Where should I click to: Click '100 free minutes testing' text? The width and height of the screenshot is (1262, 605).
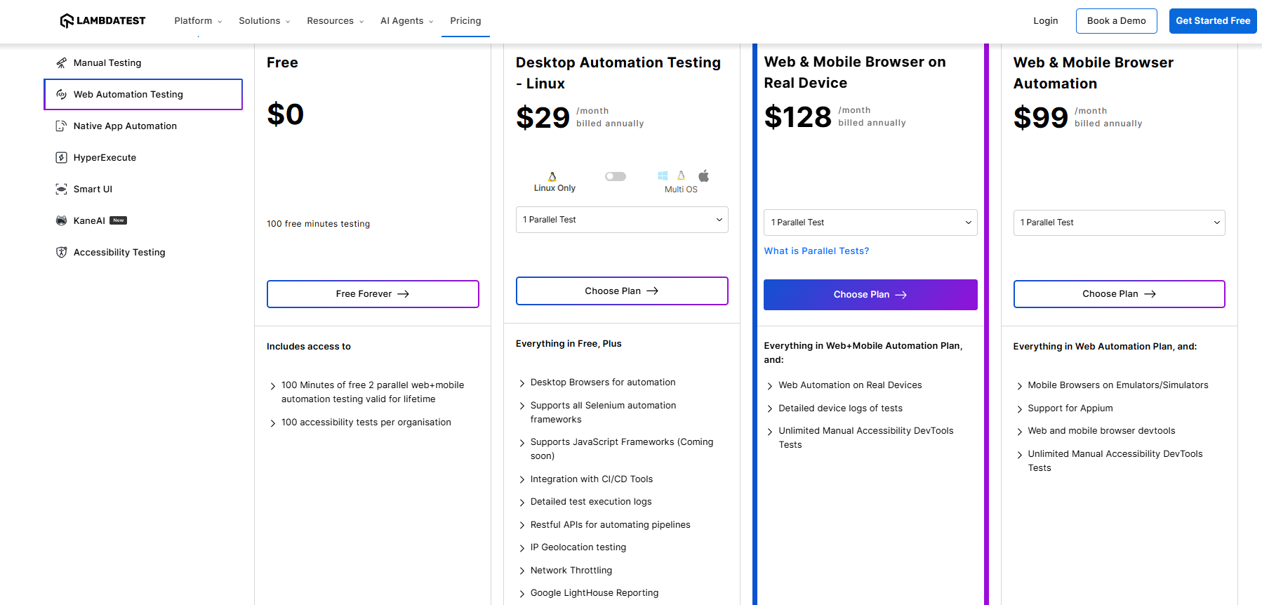[318, 224]
